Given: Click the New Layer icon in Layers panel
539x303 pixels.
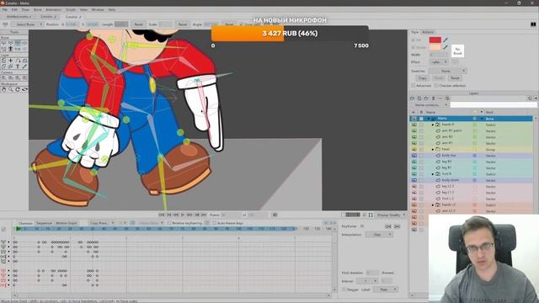Looking at the screenshot, I should tap(413, 98).
